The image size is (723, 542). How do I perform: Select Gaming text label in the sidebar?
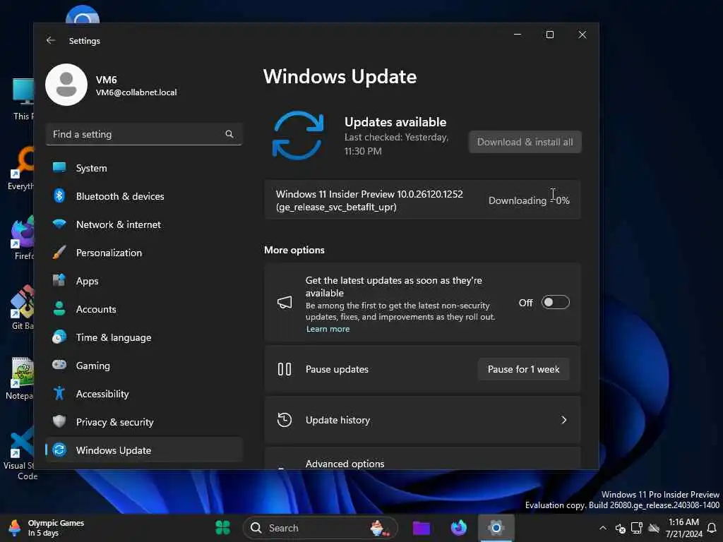click(93, 366)
